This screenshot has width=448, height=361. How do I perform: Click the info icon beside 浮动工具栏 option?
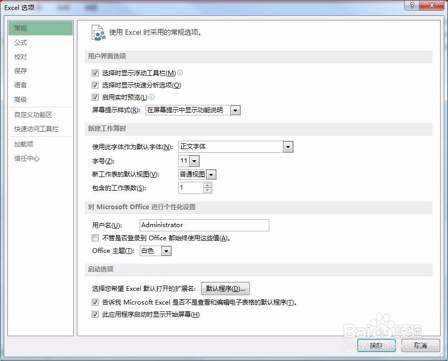(180, 73)
